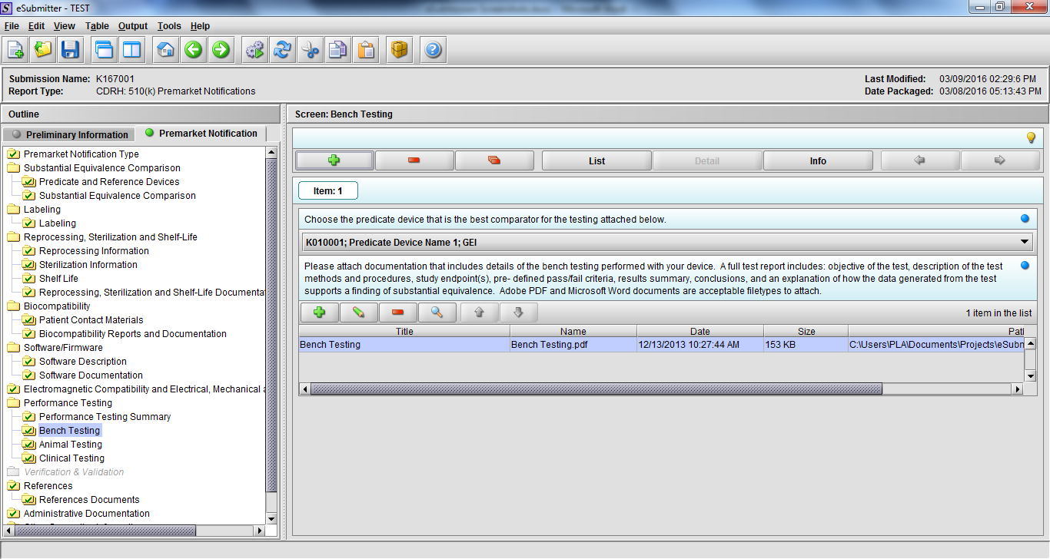Viewport: 1050px width, 559px height.
Task: Click the new submission document icon
Action: (x=15, y=51)
